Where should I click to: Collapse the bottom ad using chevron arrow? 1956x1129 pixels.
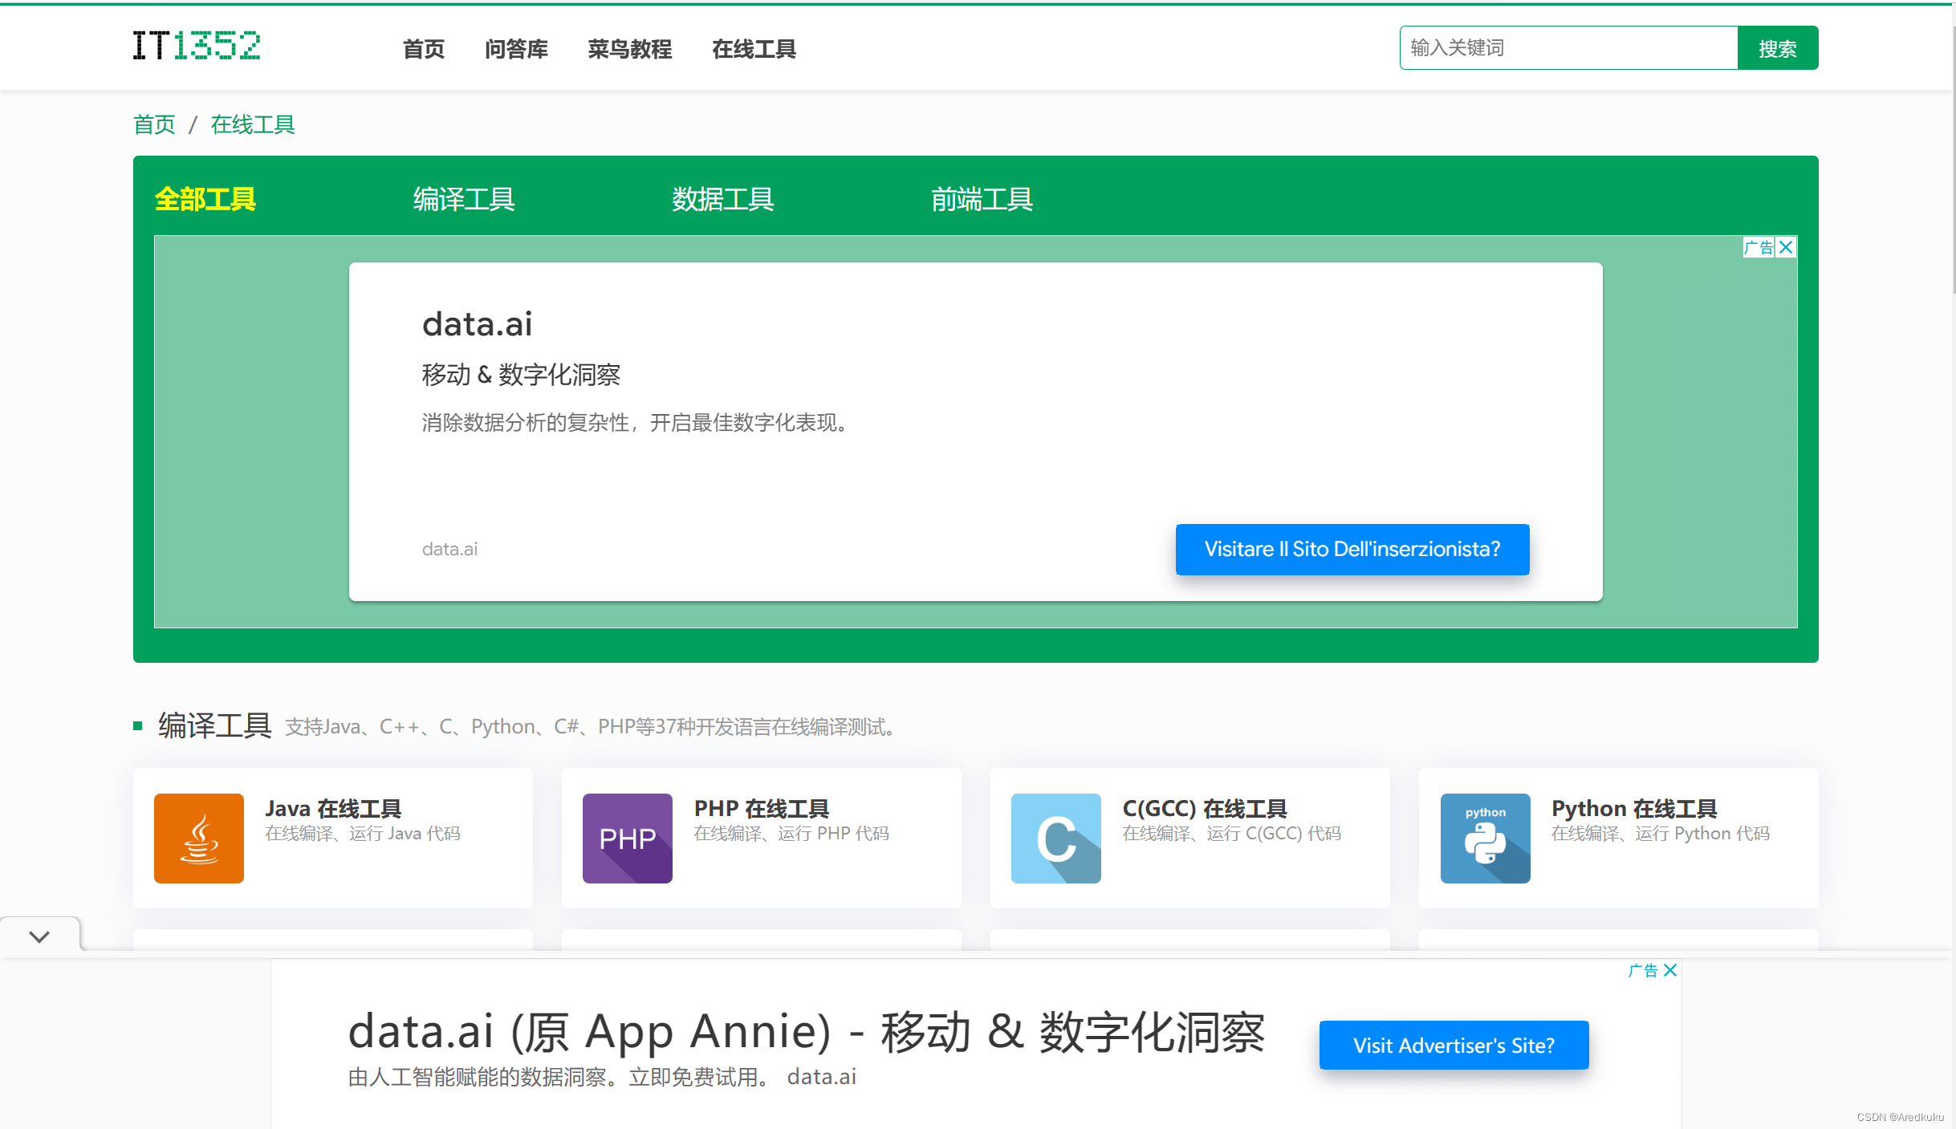(x=39, y=936)
